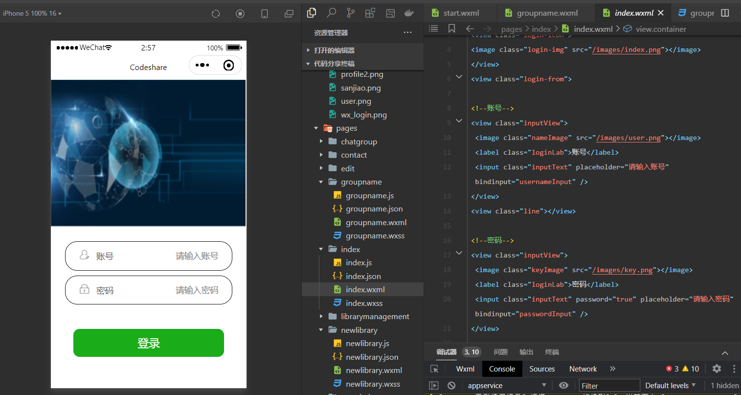Click the save-layout icon in the activity bar
Viewport: 741px width, 395px height.
390,13
